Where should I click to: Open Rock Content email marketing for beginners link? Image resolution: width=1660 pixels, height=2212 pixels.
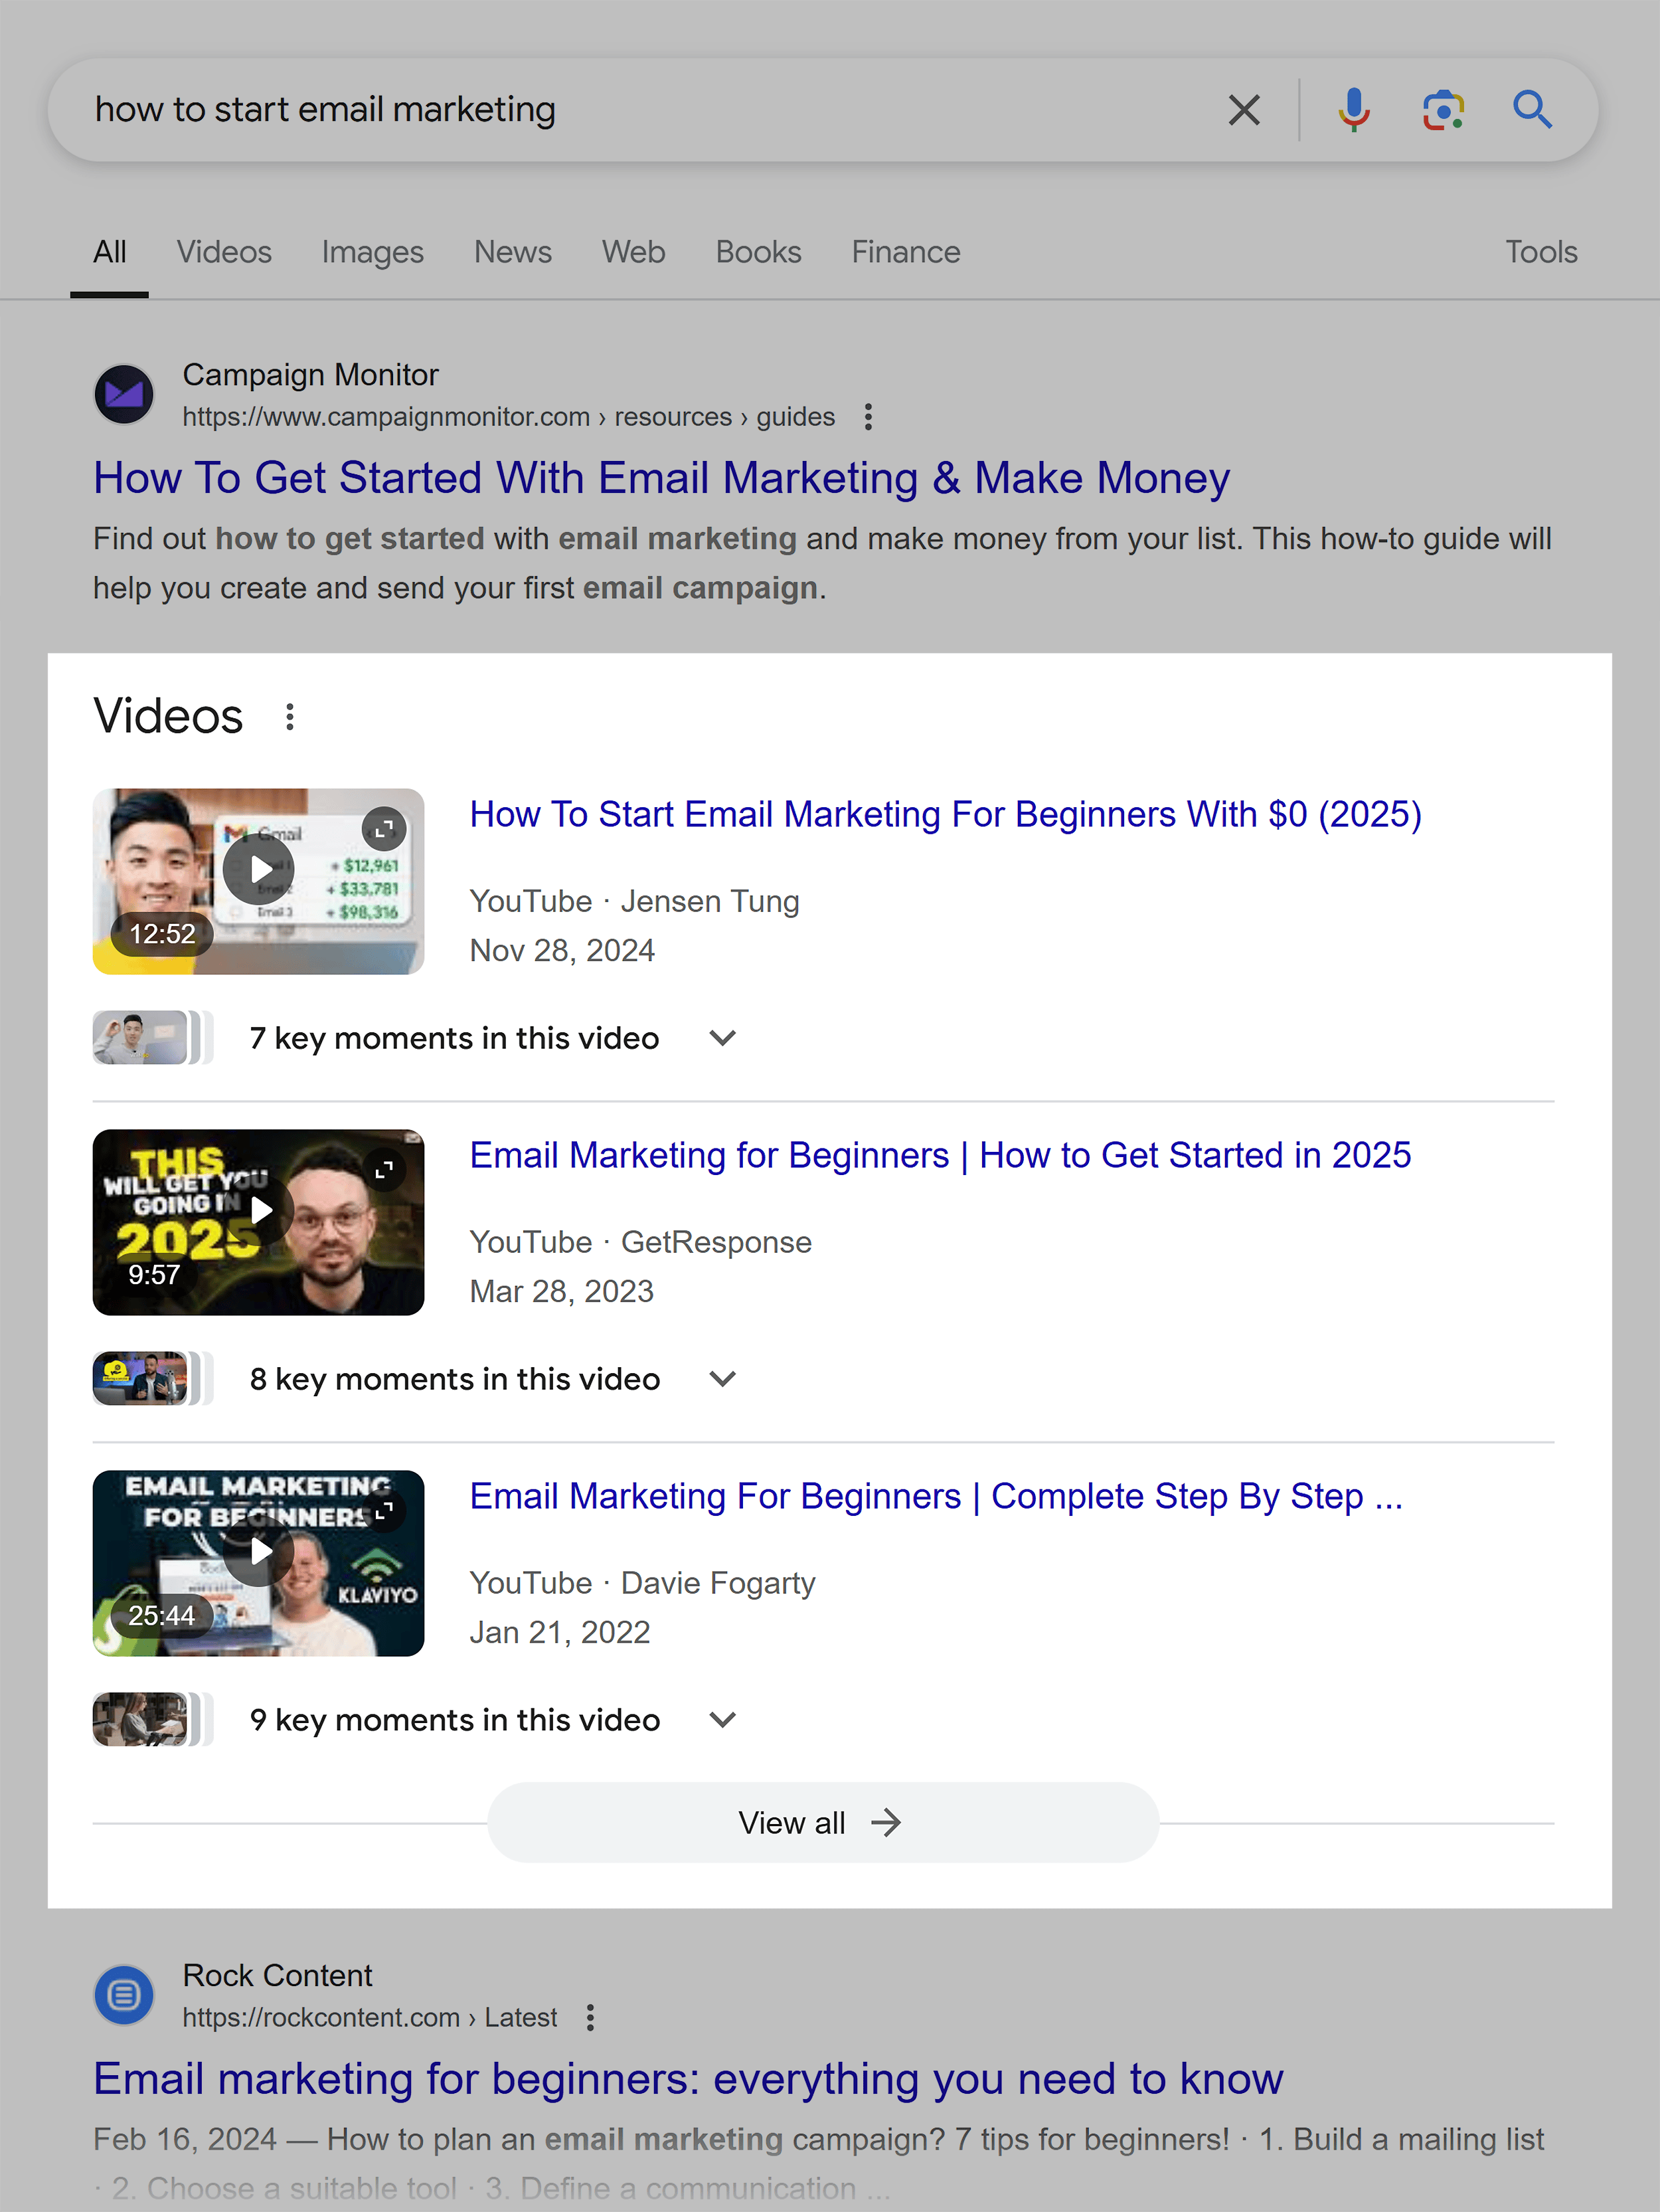point(688,2079)
